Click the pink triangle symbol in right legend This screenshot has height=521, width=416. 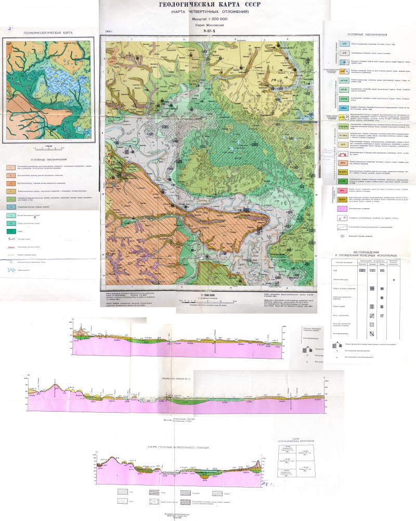pyautogui.click(x=342, y=218)
